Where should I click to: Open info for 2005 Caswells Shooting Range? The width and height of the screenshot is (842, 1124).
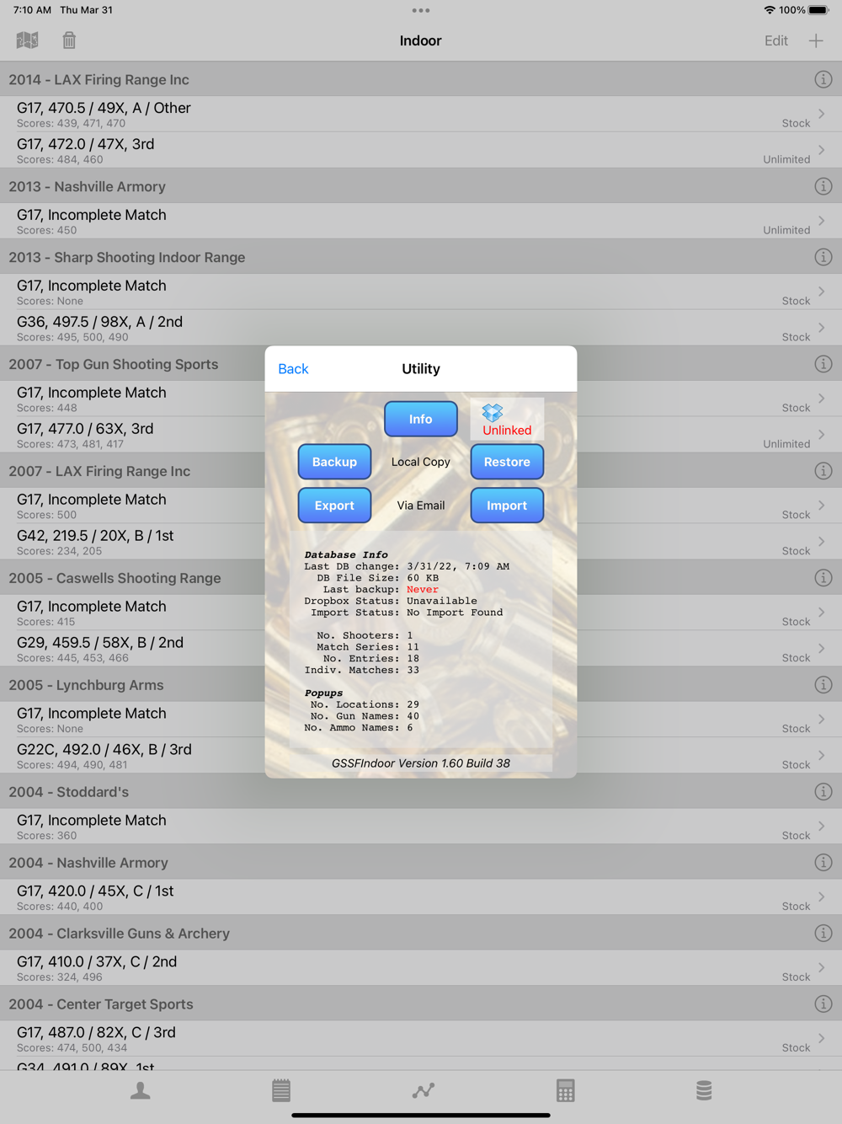[823, 578]
